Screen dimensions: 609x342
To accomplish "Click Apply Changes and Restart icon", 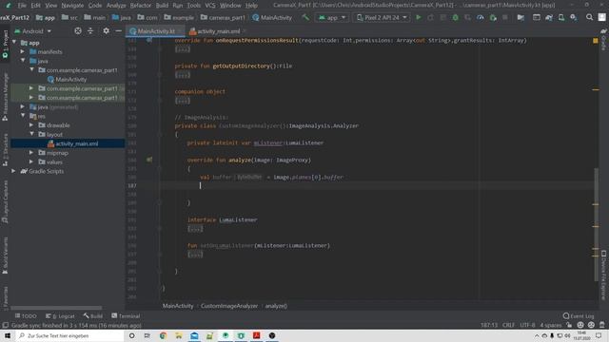I will click(x=430, y=17).
